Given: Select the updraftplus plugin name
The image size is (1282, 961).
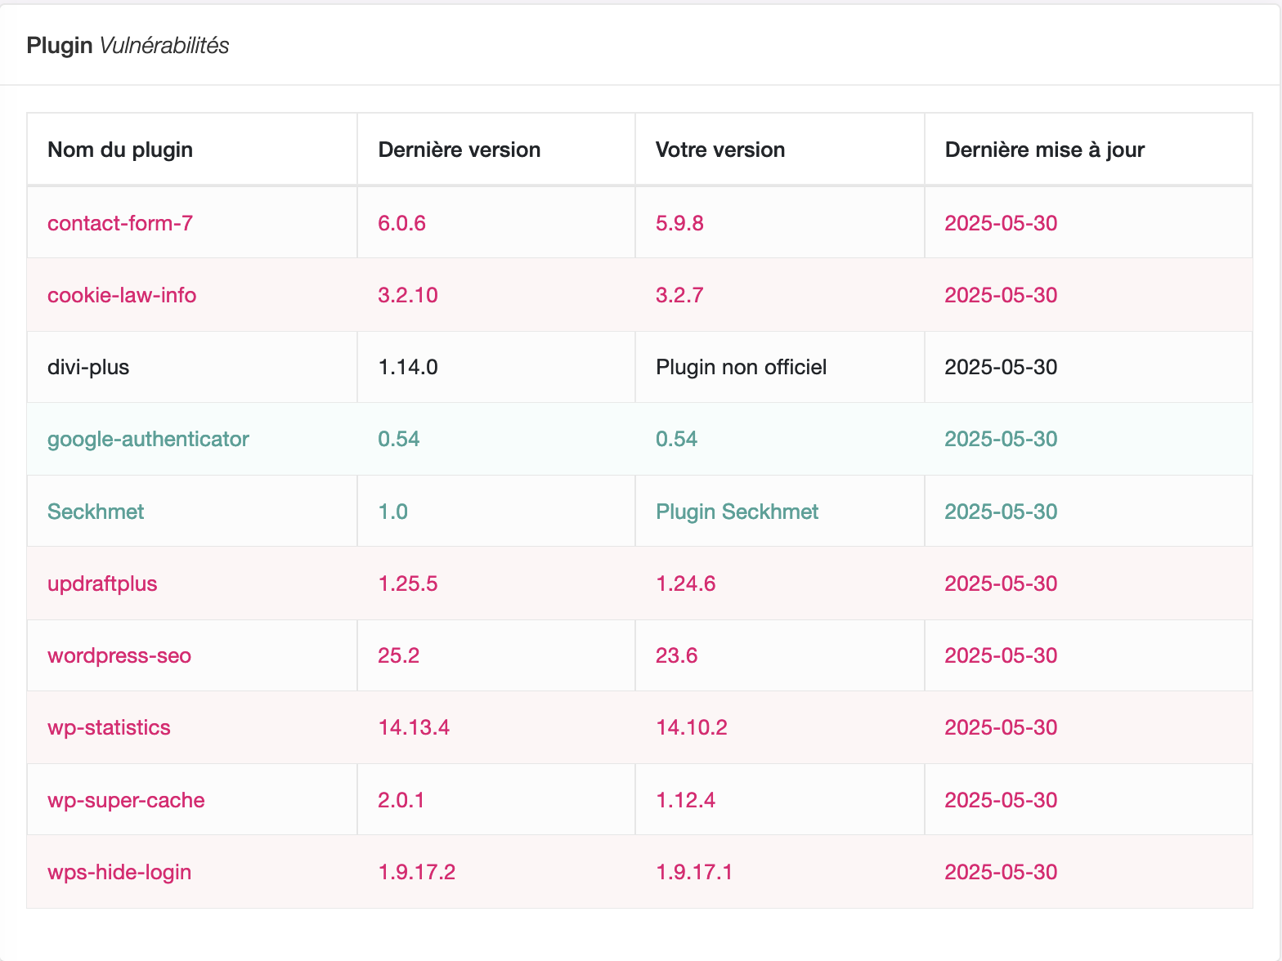Looking at the screenshot, I should pos(102,583).
